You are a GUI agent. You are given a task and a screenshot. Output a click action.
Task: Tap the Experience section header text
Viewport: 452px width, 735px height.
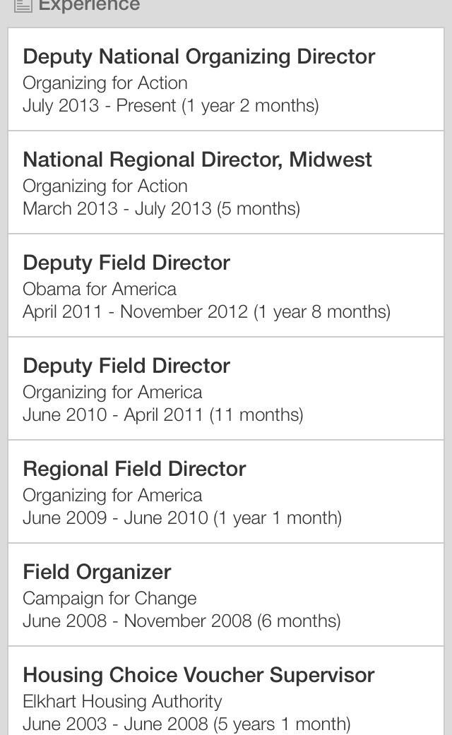89,6
